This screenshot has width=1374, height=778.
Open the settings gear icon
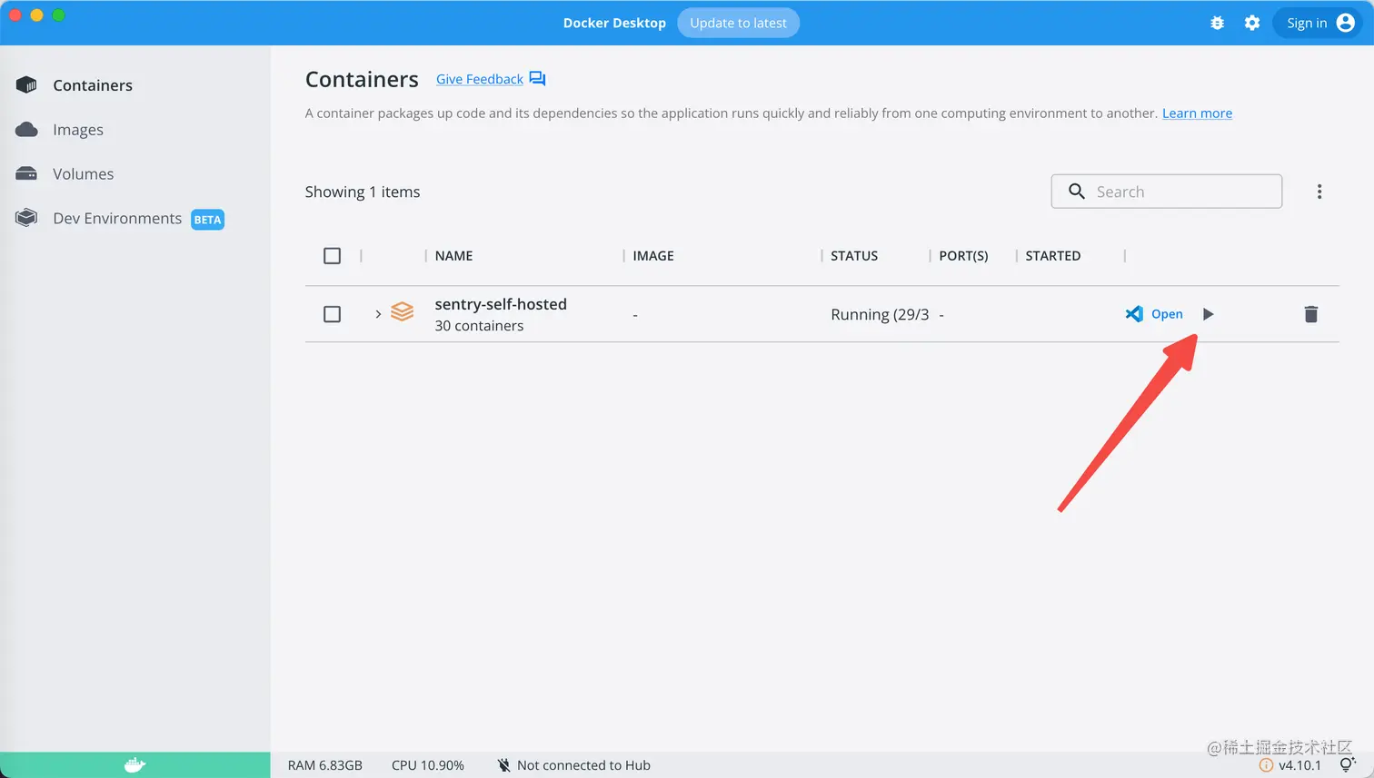pos(1252,23)
